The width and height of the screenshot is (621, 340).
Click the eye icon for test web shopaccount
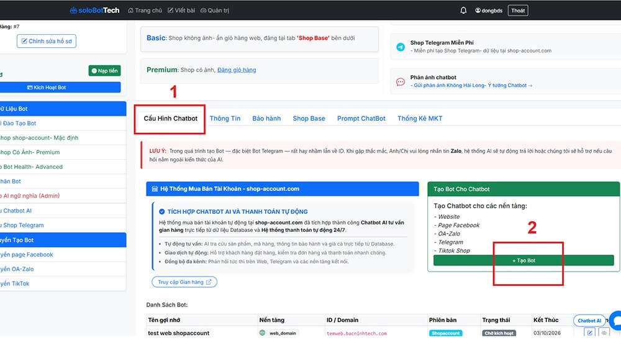[x=604, y=333]
